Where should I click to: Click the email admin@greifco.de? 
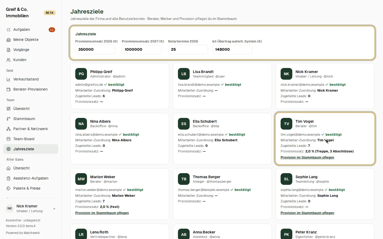coord(89,85)
